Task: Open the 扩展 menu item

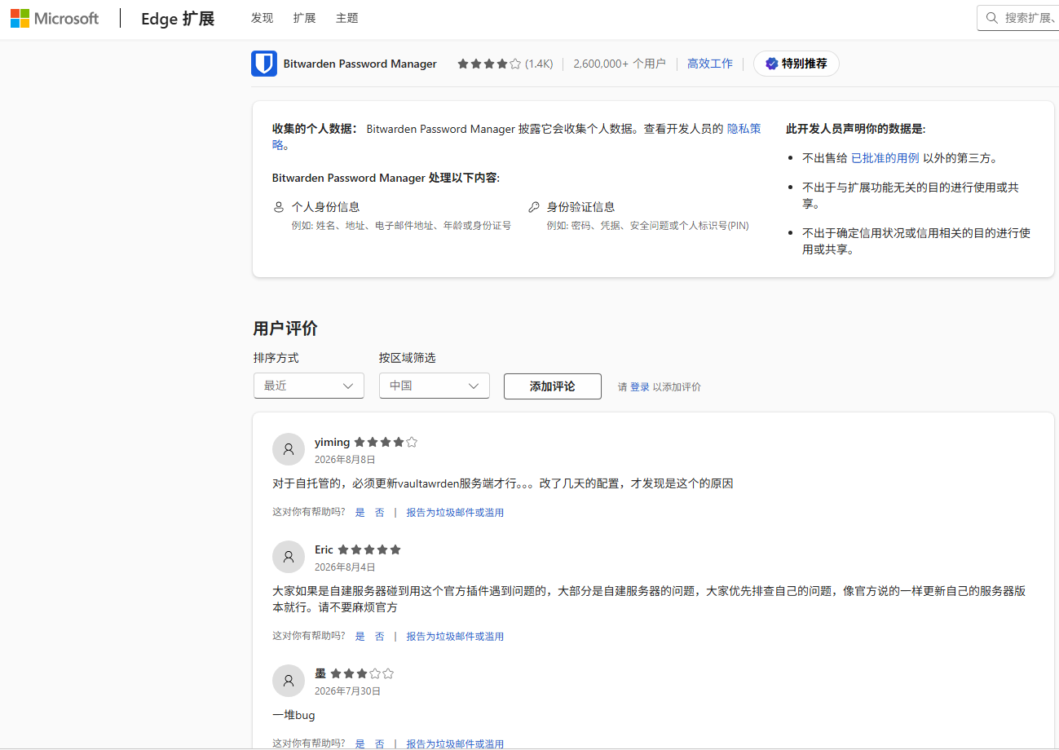Action: pyautogui.click(x=304, y=18)
